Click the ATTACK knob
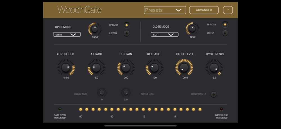 pyautogui.click(x=96, y=68)
